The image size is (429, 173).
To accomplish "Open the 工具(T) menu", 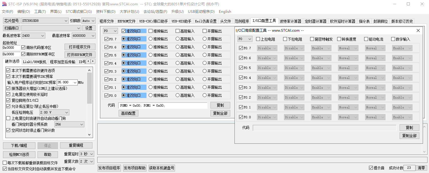I will click(40, 12).
